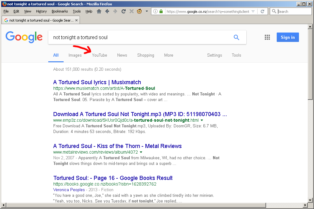Click the Home toolbar icon
The image size is (314, 209).
99,11
